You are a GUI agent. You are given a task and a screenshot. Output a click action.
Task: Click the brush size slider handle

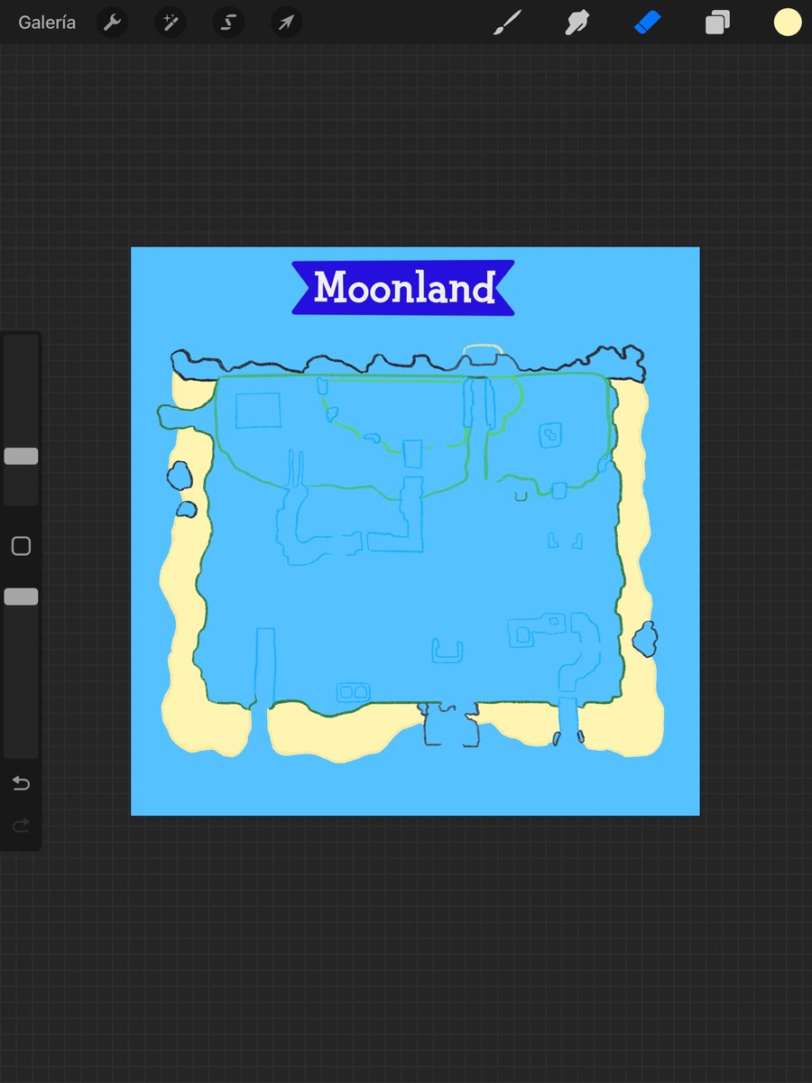21,456
